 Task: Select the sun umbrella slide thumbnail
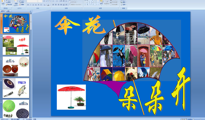click(16, 45)
